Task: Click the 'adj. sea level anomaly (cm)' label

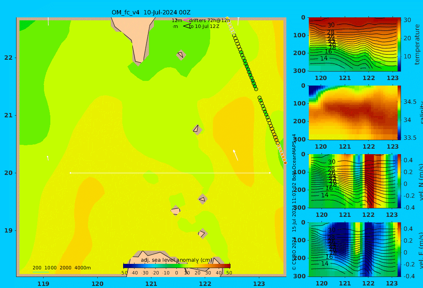Action: tap(176, 260)
